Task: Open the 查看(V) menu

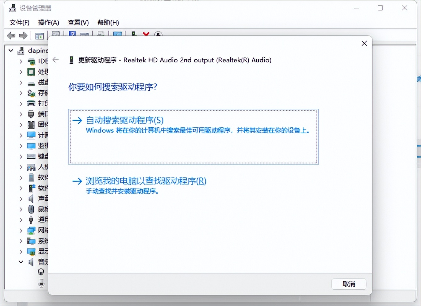Action: click(78, 22)
